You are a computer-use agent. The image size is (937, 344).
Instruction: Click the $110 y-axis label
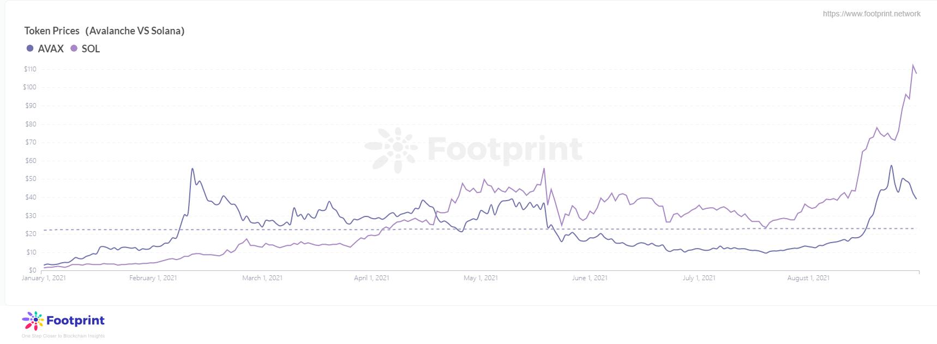(30, 69)
